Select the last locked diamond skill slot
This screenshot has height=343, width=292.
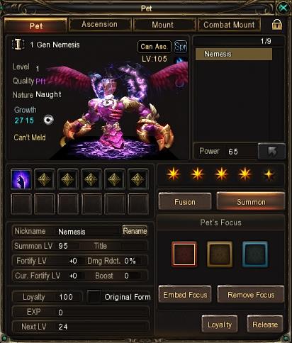(x=138, y=179)
